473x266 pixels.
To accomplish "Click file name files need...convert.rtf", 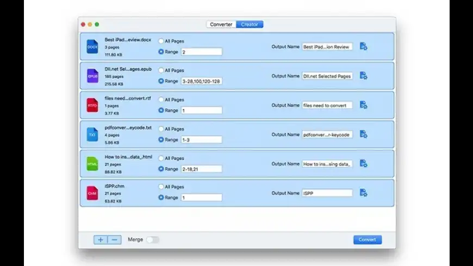I will [128, 98].
